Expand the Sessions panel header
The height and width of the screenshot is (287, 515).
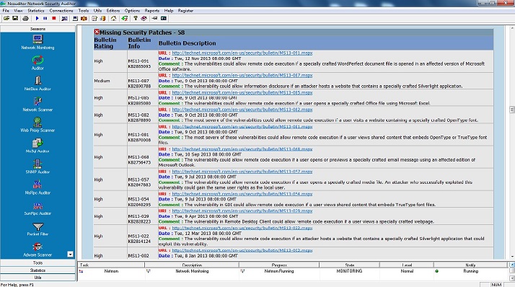click(x=38, y=29)
